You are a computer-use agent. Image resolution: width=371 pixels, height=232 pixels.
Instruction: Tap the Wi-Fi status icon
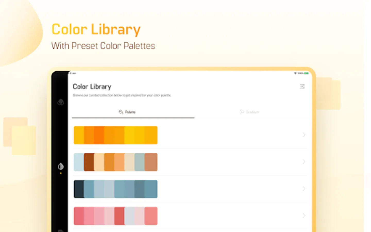click(295, 73)
